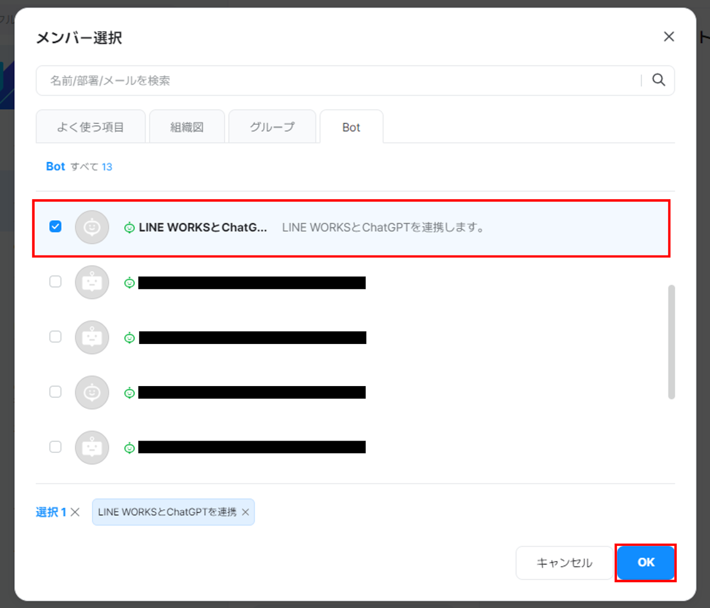This screenshot has width=710, height=608.
Task: Click the blue Bot category label
Action: coord(55,166)
